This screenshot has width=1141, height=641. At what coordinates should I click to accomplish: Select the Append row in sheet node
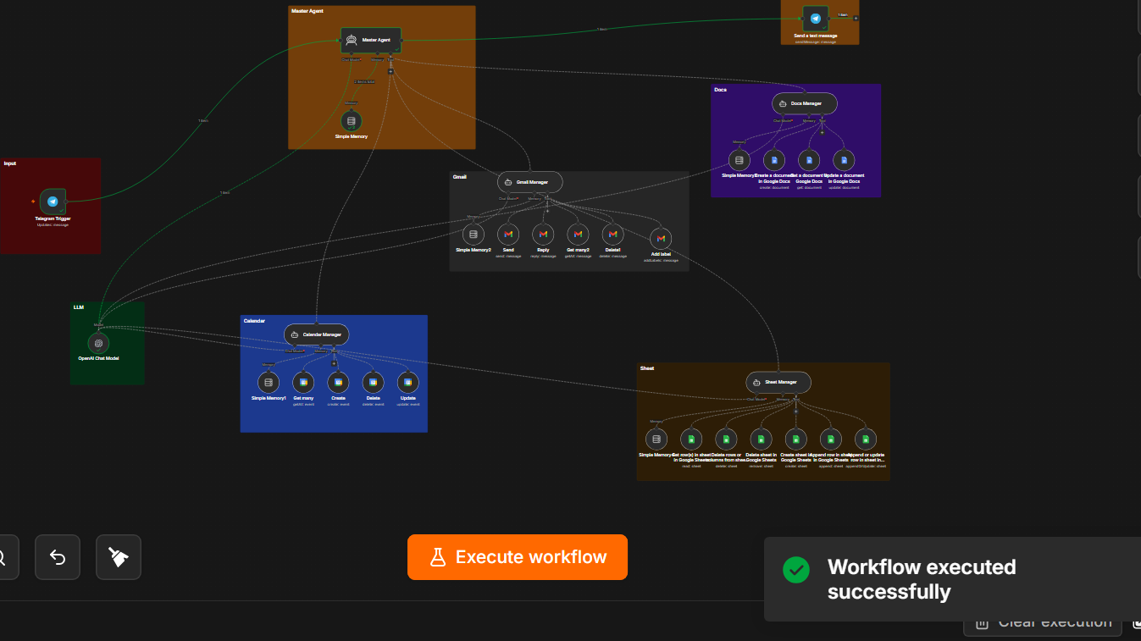pyautogui.click(x=830, y=439)
